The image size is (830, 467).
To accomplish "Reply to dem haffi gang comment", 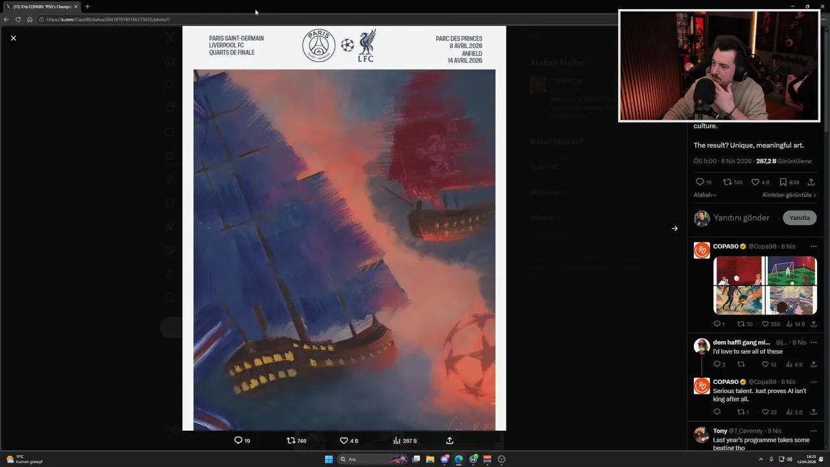I will pyautogui.click(x=717, y=365).
